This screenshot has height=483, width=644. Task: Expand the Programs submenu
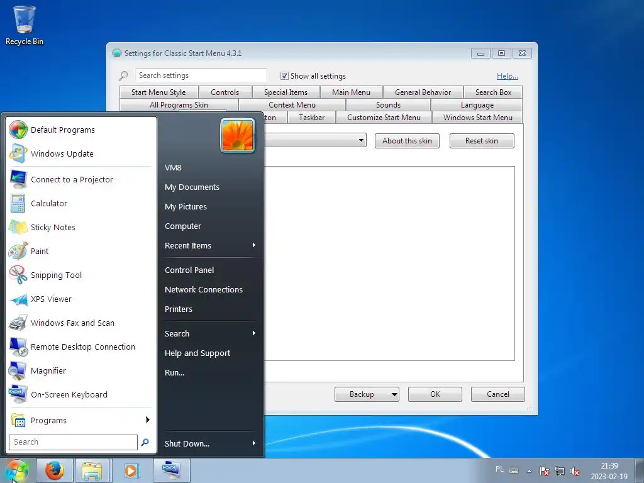coord(81,420)
